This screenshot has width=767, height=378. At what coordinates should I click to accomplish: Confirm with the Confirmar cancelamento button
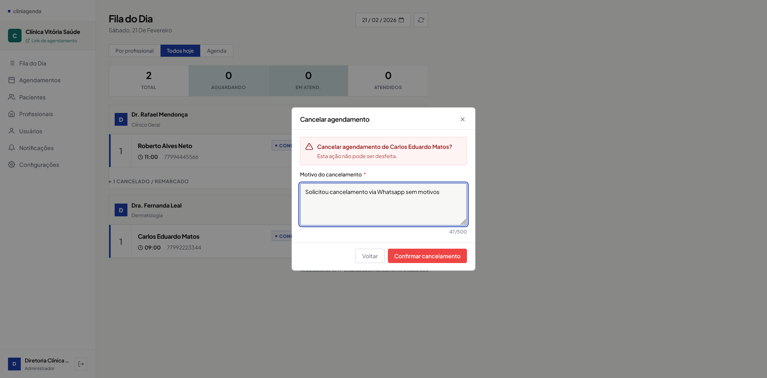tap(427, 256)
